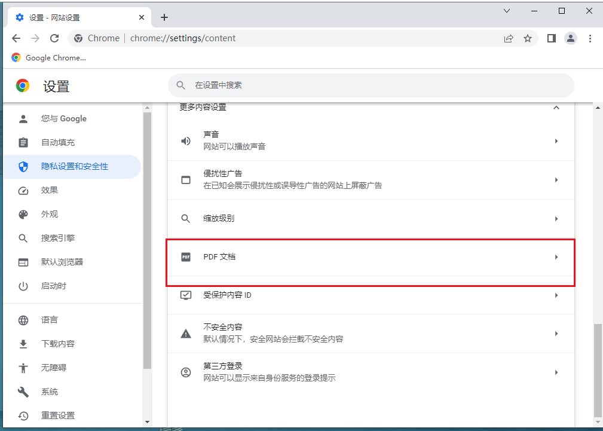Toggle the browser side panel

click(552, 38)
